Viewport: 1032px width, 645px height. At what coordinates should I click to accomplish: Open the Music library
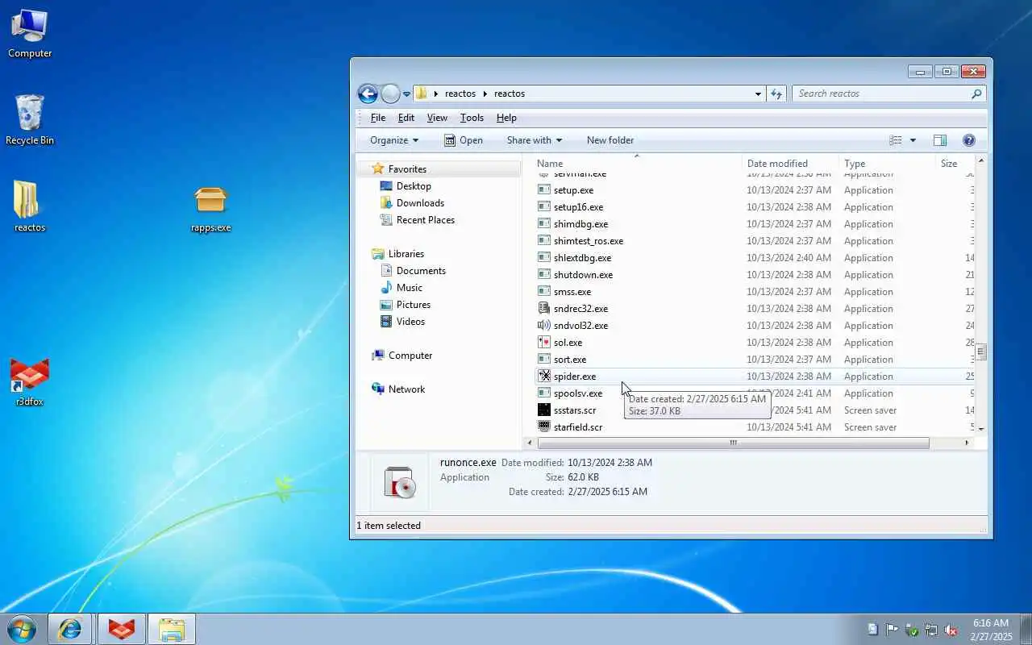[410, 288]
